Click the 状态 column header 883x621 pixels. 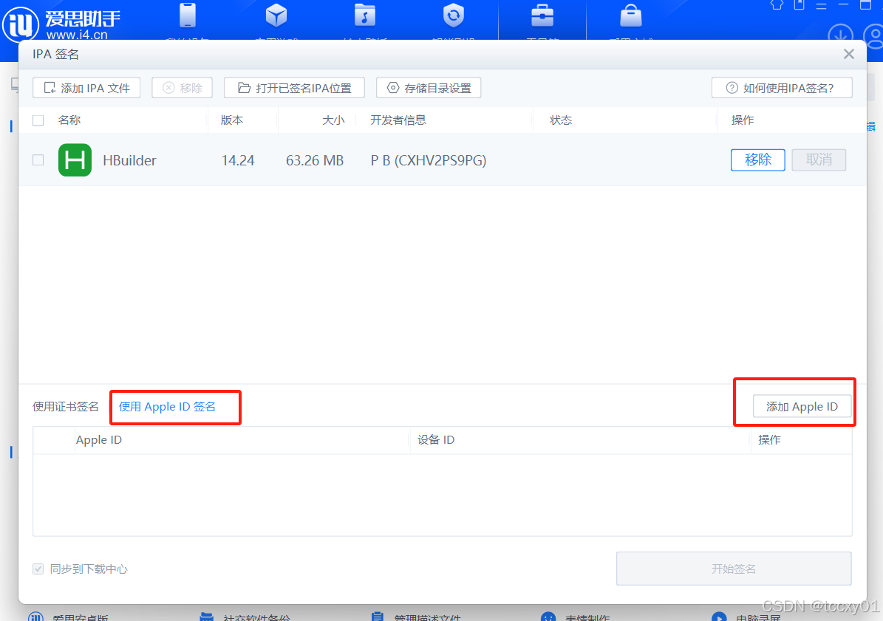pyautogui.click(x=561, y=120)
